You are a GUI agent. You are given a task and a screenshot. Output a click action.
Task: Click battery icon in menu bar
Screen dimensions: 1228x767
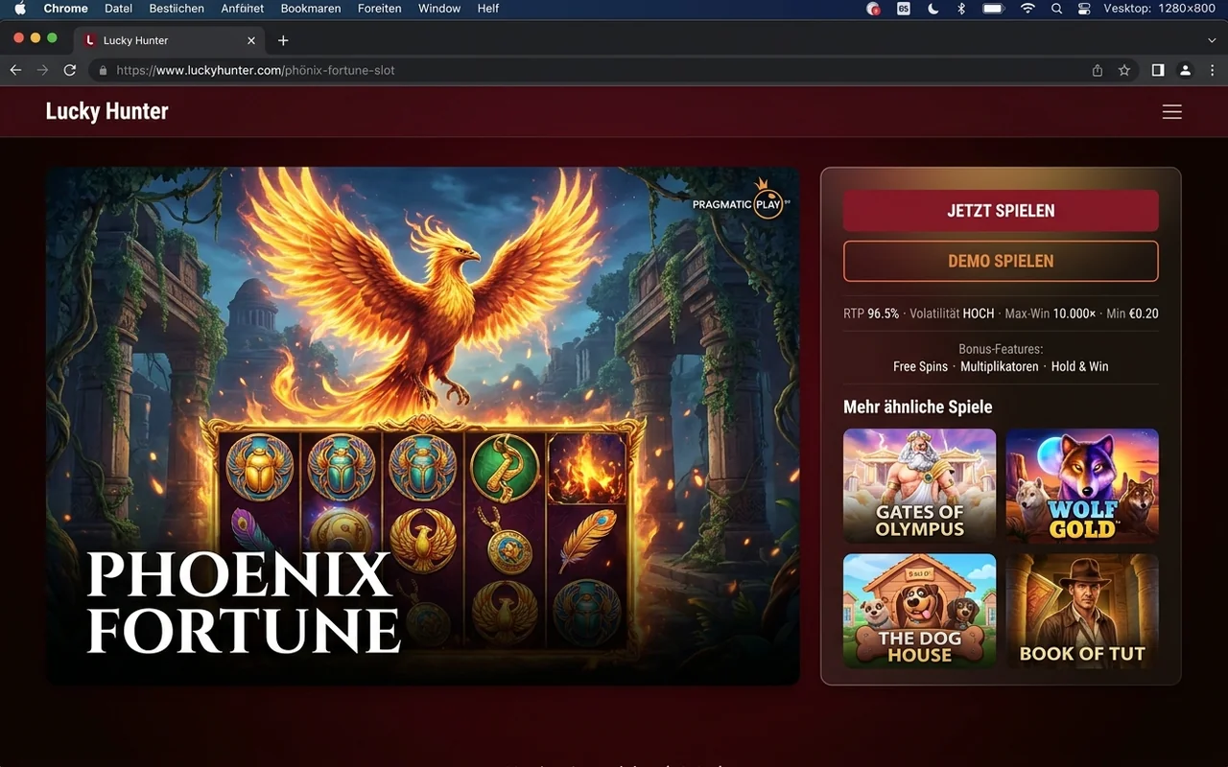(x=993, y=9)
